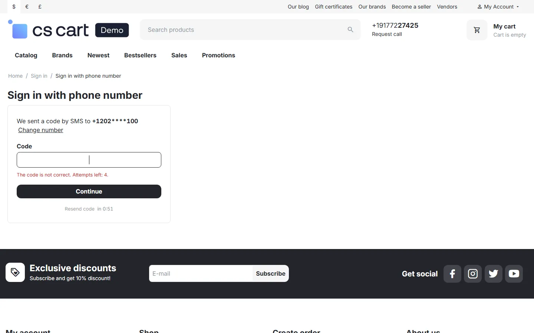Open the Newest menu item

98,55
